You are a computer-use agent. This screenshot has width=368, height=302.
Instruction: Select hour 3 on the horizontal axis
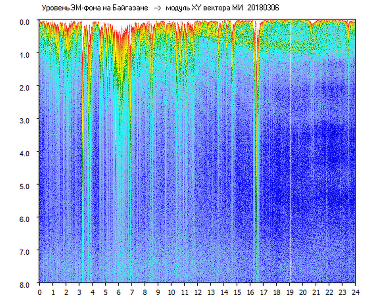pyautogui.click(x=79, y=292)
